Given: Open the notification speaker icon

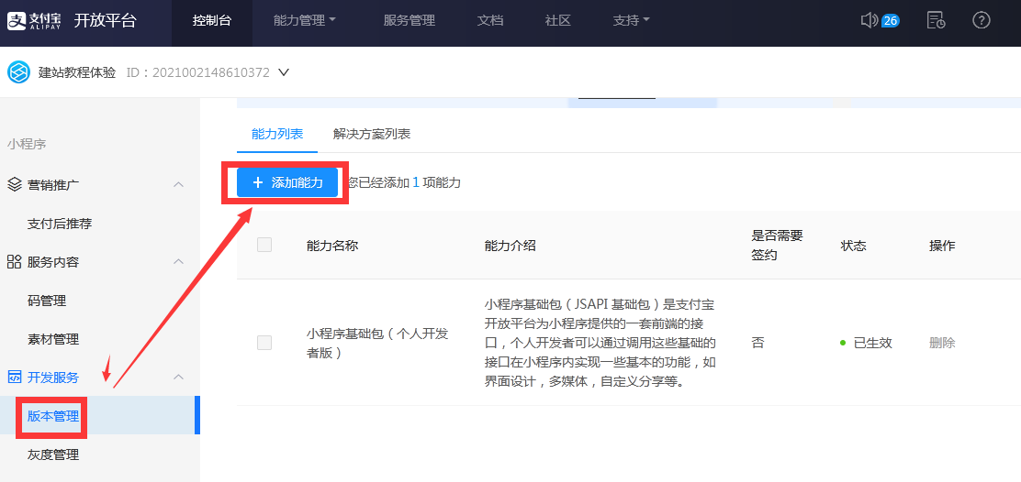Looking at the screenshot, I should tap(870, 20).
